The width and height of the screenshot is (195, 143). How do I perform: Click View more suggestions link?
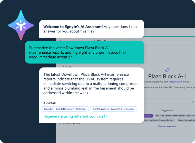pyautogui.click(x=167, y=126)
